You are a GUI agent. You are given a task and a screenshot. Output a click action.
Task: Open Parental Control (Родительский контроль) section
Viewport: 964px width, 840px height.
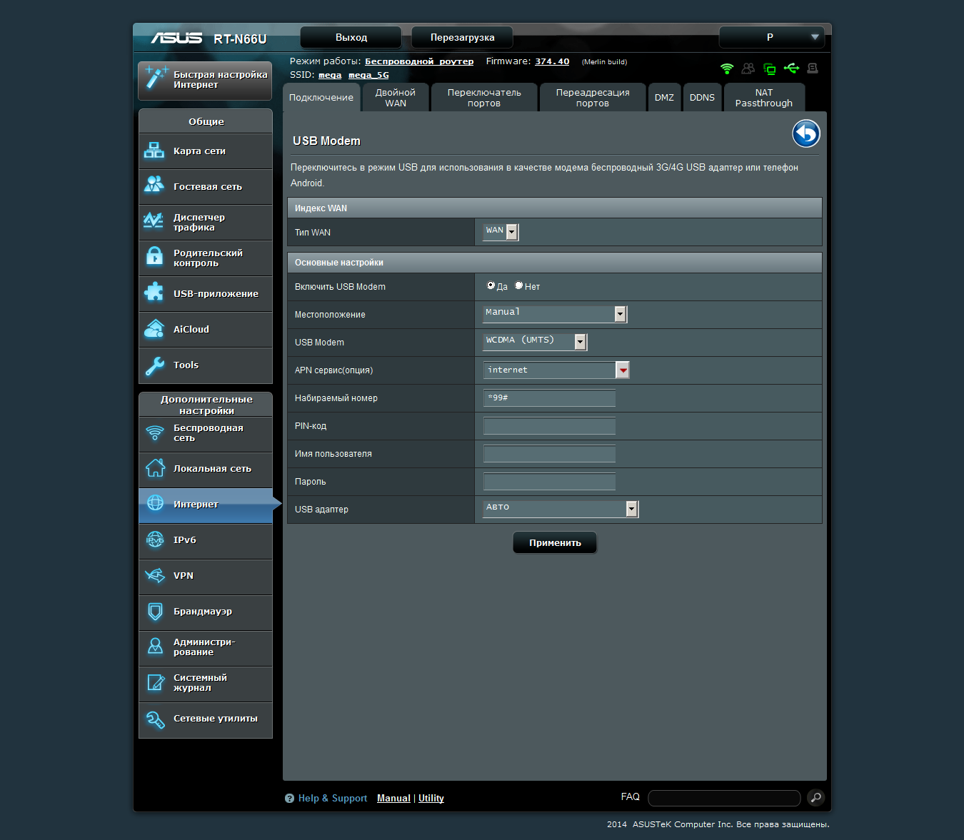pyautogui.click(x=206, y=258)
